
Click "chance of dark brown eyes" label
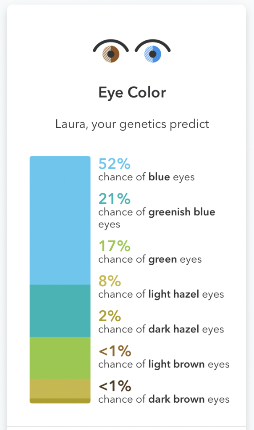164,399
